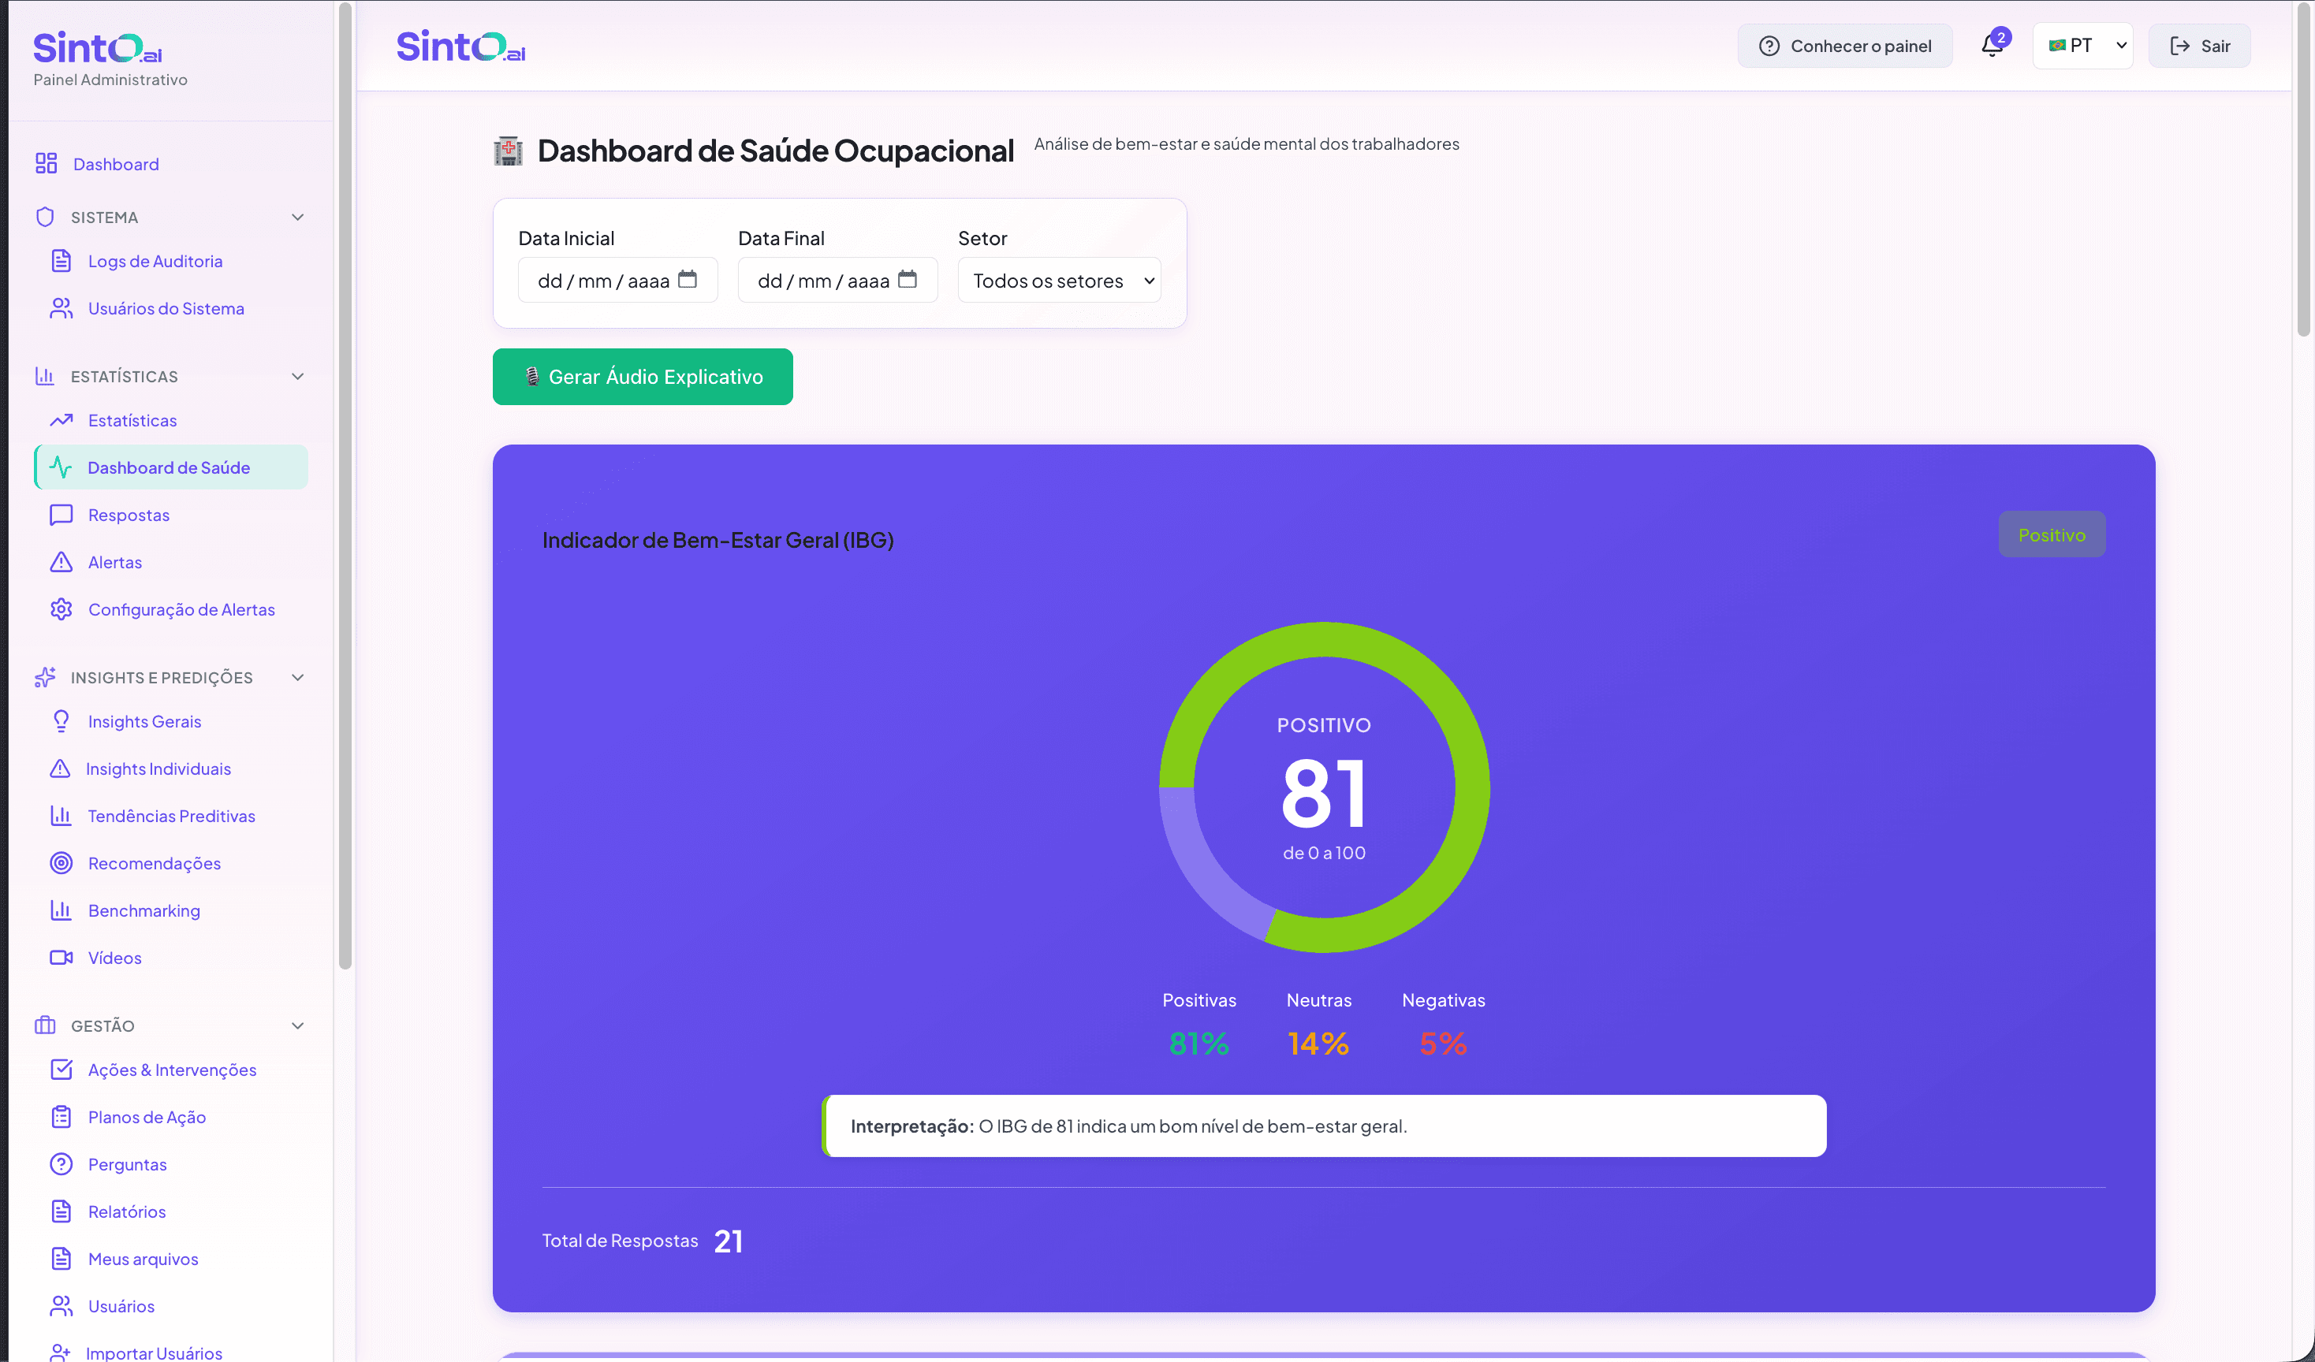Image resolution: width=2315 pixels, height=1362 pixels.
Task: Click the sidebar vertical scrollbar
Action: point(345,487)
